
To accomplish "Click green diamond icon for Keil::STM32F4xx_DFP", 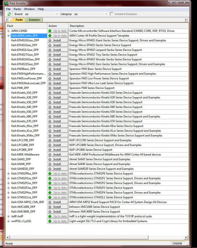I will (x=50, y=193).
